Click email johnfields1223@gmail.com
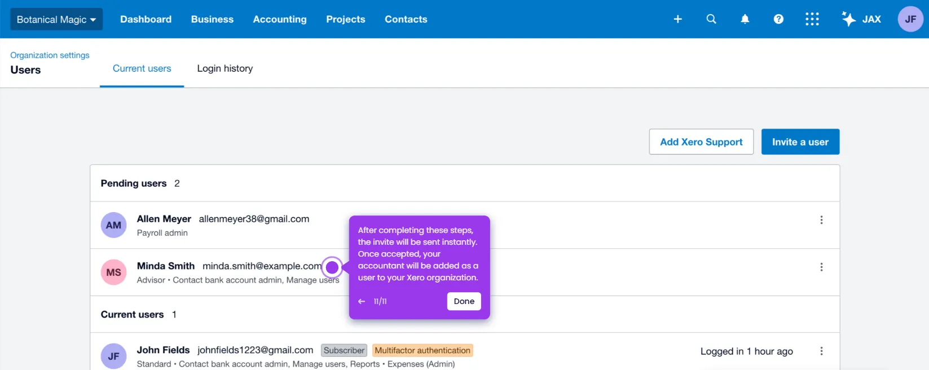Image resolution: width=929 pixels, height=370 pixels. 255,350
